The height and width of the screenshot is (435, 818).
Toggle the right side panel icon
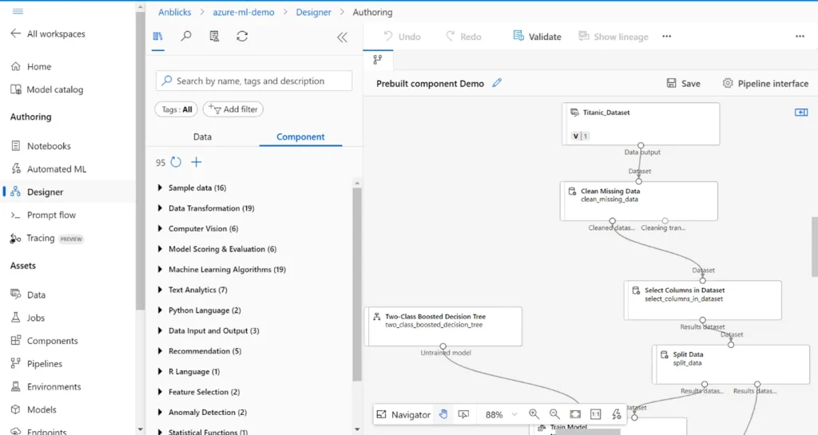click(801, 113)
